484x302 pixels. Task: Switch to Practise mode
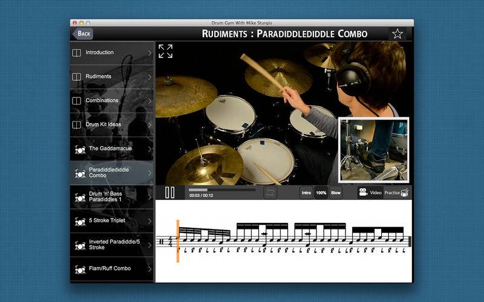(397, 193)
